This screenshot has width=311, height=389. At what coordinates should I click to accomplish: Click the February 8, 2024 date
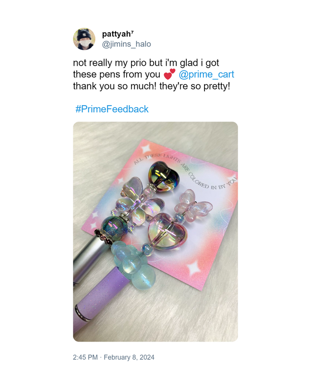point(129,357)
